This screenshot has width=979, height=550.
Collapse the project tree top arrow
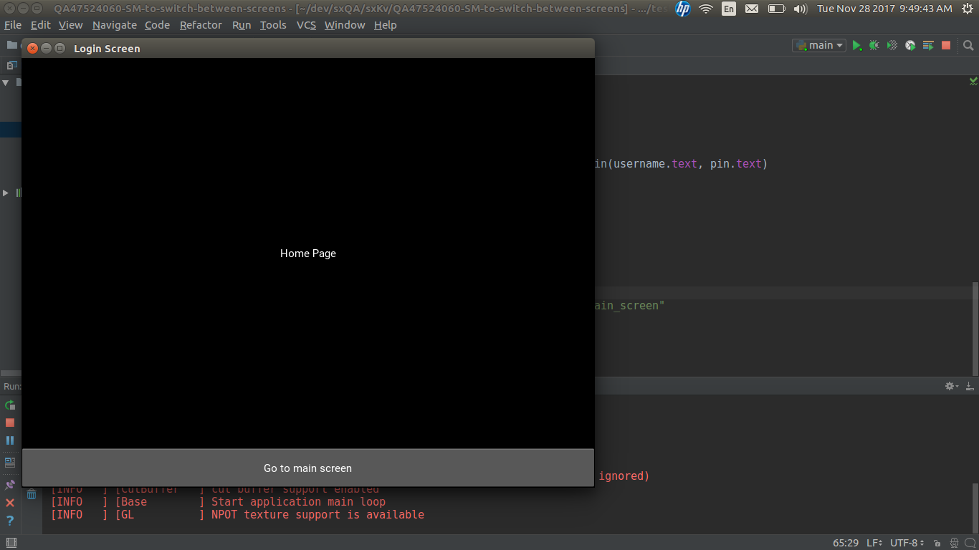tap(6, 82)
